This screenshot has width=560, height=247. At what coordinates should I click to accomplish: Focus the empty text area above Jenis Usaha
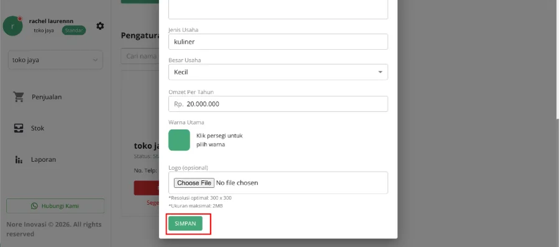coord(278,9)
